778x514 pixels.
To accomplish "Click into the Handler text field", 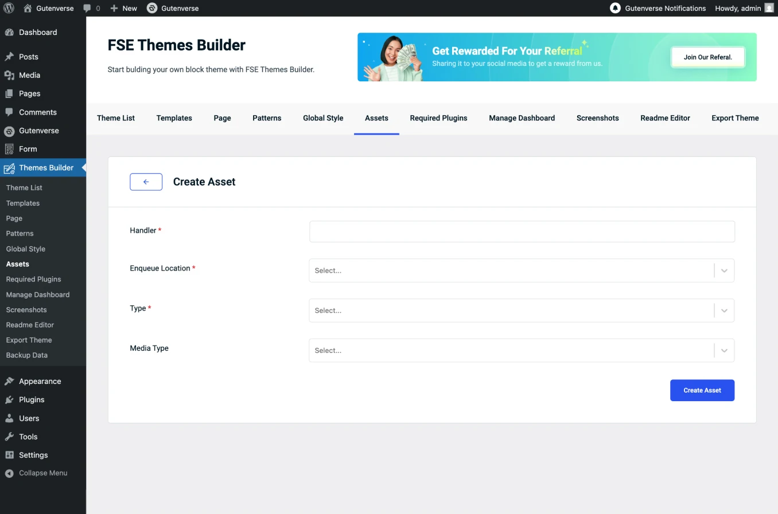I will click(x=522, y=232).
